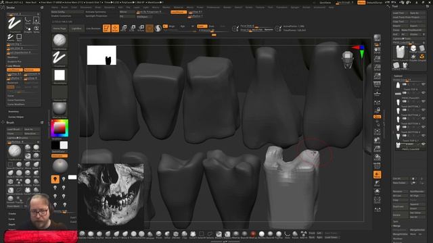Expand the Curve Modifiers section
The width and height of the screenshot is (433, 243).
[16, 104]
